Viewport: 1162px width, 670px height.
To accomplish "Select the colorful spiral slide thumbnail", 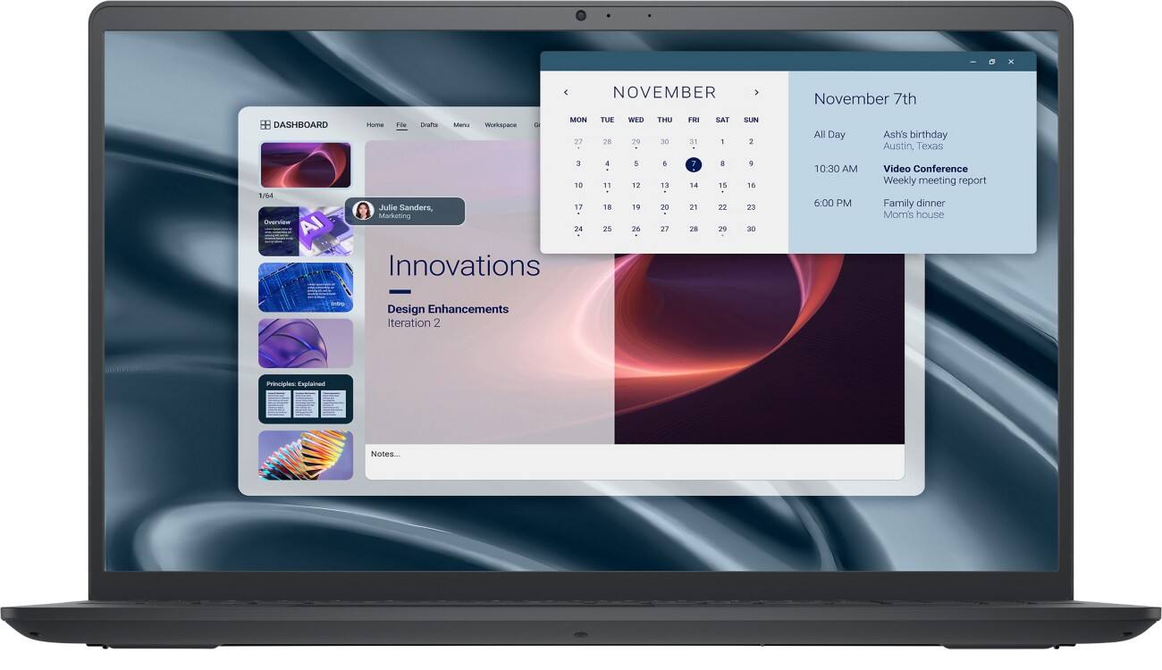I will [306, 456].
